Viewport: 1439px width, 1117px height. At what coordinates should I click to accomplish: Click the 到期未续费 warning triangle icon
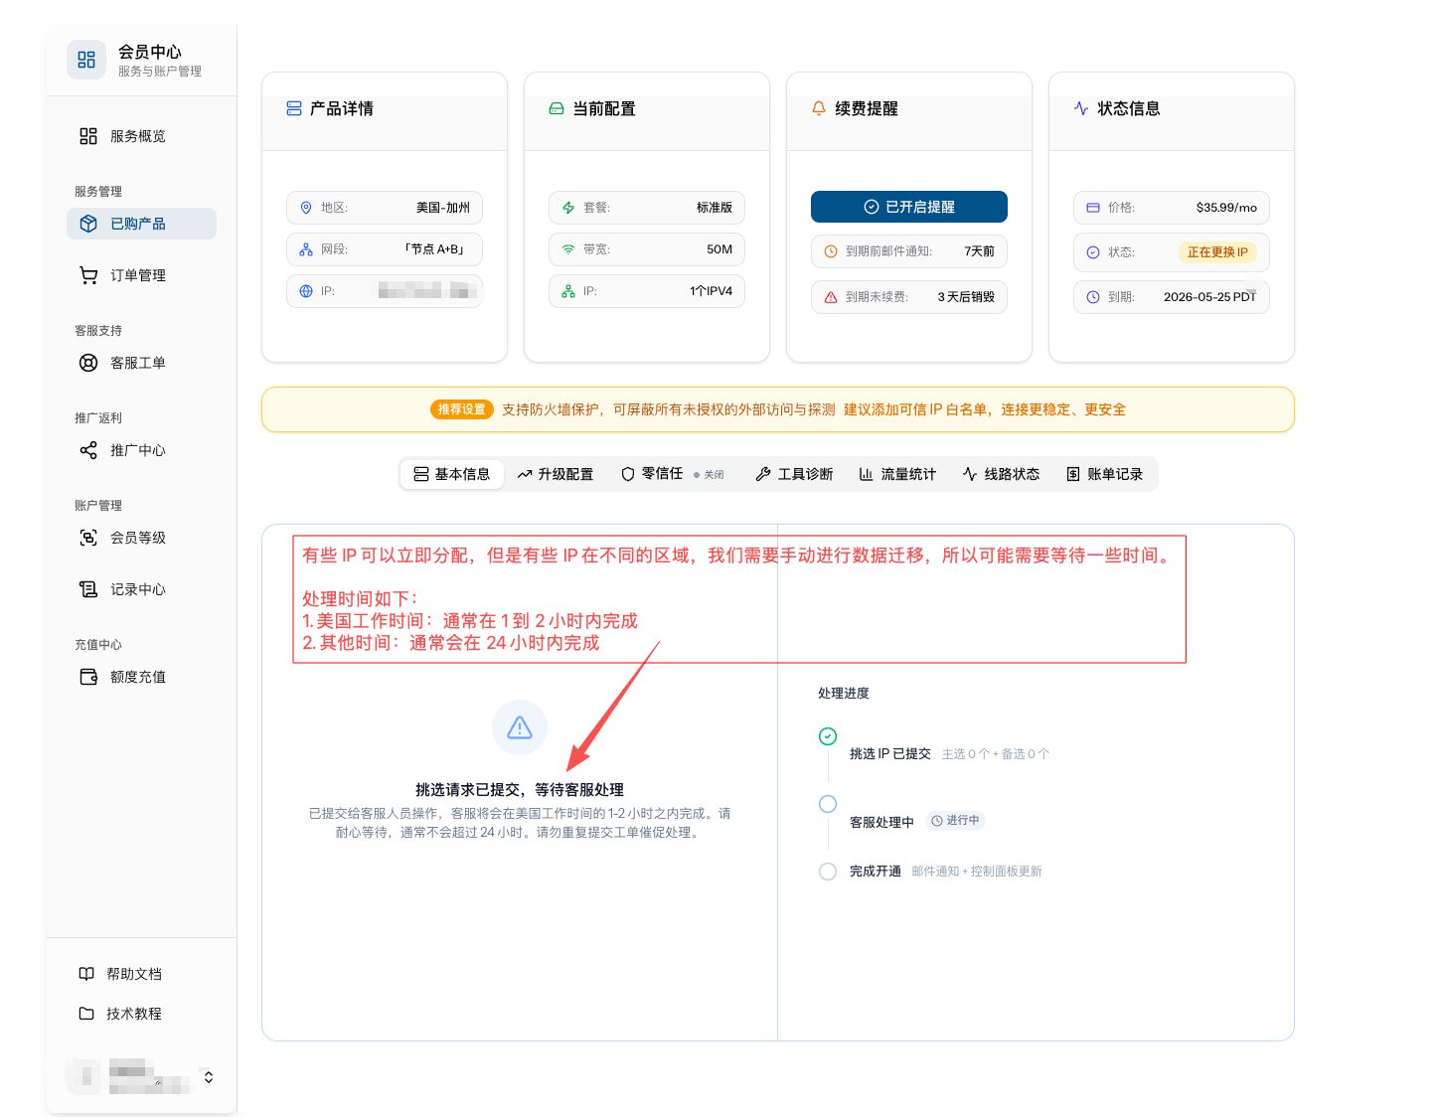(831, 297)
